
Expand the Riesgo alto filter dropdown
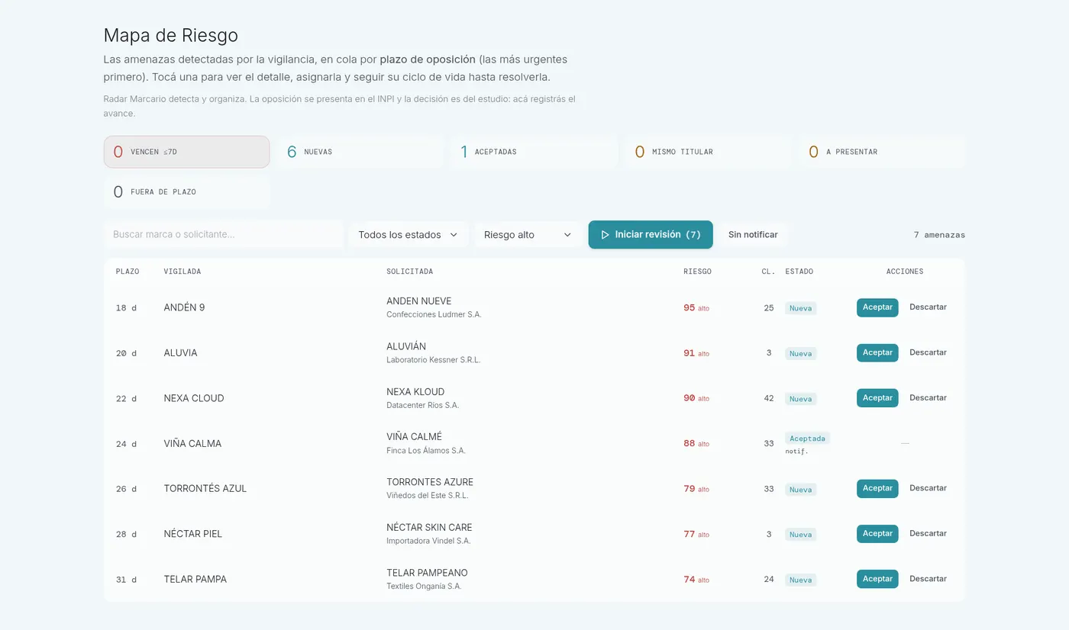[x=528, y=235]
